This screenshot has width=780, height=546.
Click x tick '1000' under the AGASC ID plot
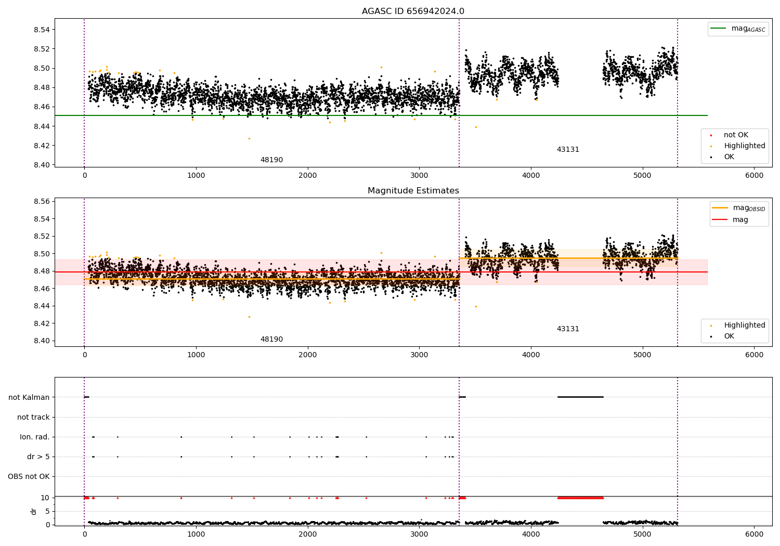point(196,176)
